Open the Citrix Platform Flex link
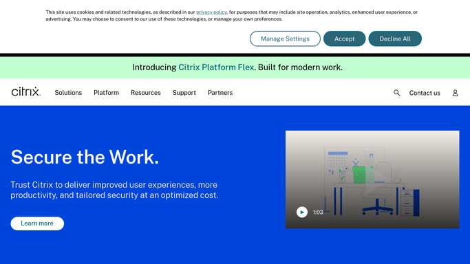 (x=216, y=67)
